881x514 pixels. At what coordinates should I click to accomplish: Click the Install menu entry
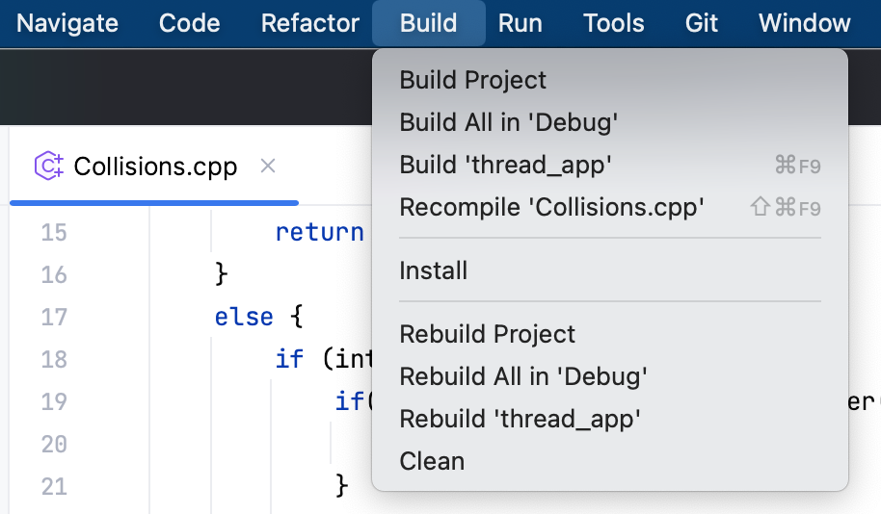tap(434, 270)
